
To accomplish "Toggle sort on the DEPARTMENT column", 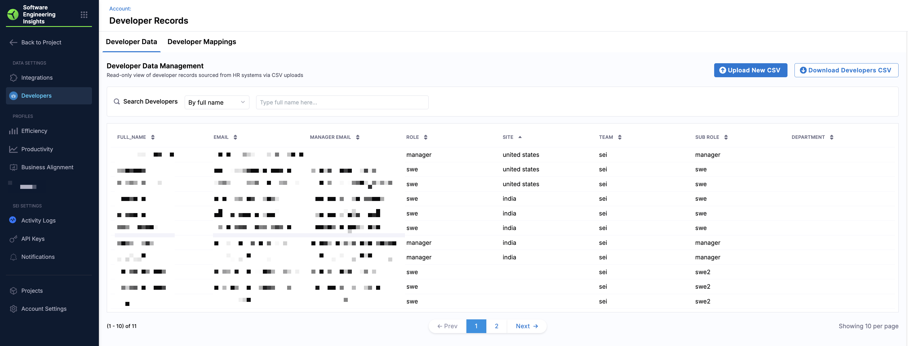I will click(x=831, y=137).
